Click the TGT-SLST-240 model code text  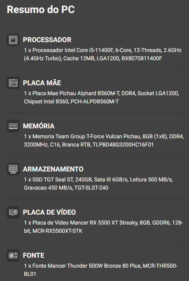[91, 188]
